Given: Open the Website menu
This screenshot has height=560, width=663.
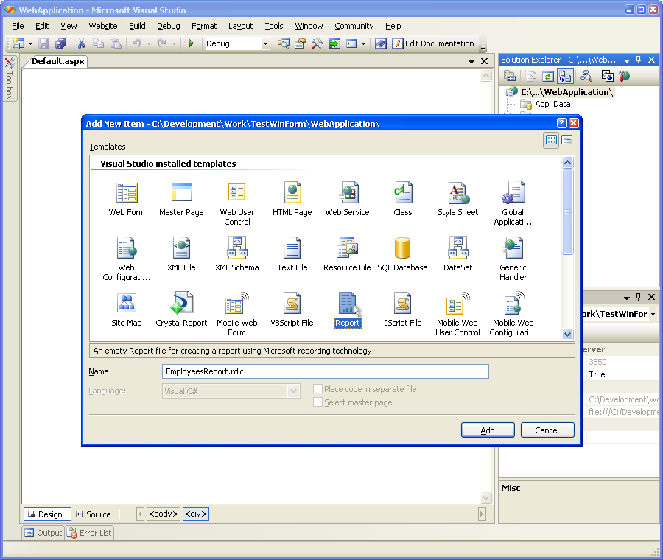Looking at the screenshot, I should pyautogui.click(x=102, y=26).
